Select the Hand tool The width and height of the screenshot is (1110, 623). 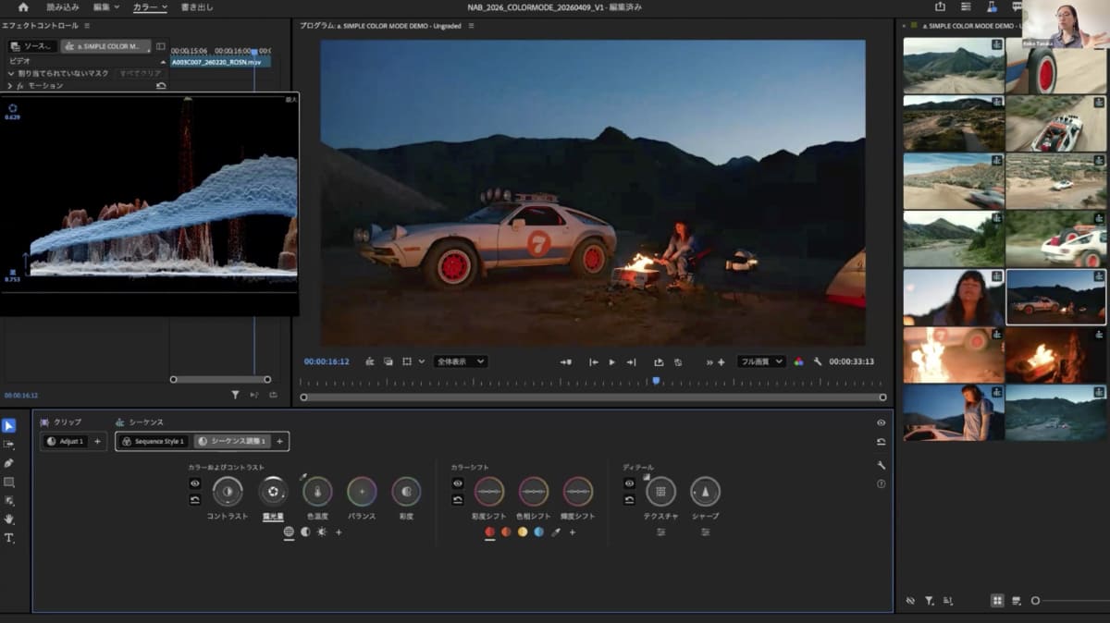[8, 519]
